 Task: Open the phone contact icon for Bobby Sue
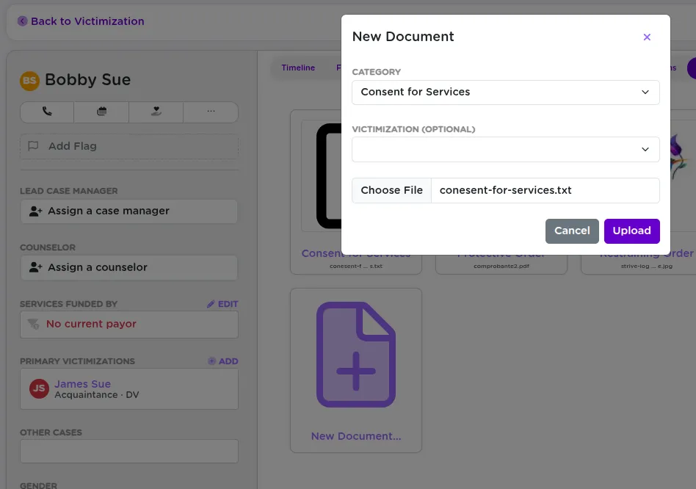coord(46,112)
